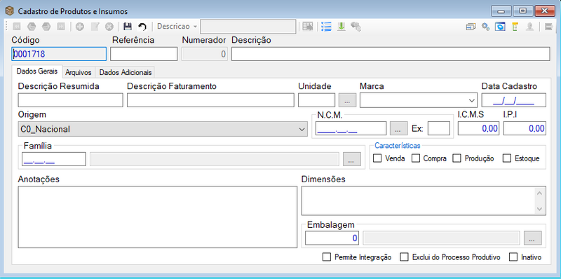Click the gray user person icon

pos(530,27)
